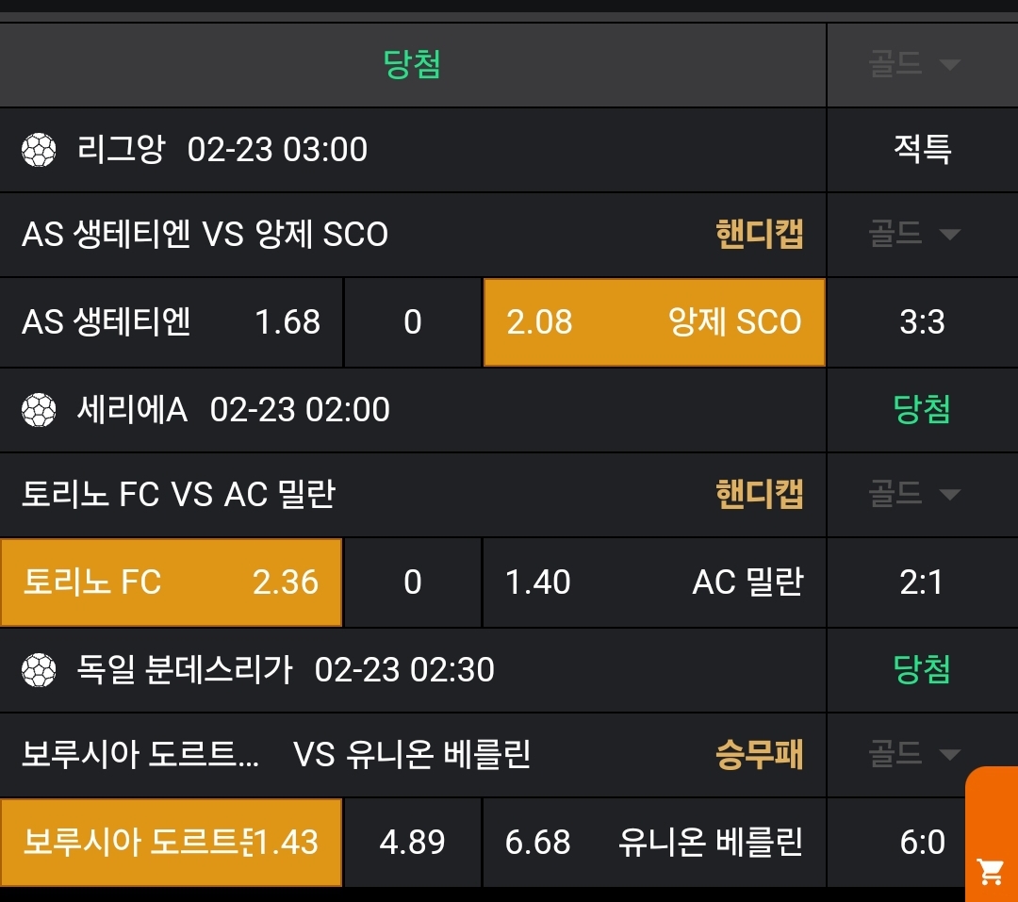The width and height of the screenshot is (1018, 902).
Task: Select the 앙제 SCO 2.08 odds cell
Action: 653,322
